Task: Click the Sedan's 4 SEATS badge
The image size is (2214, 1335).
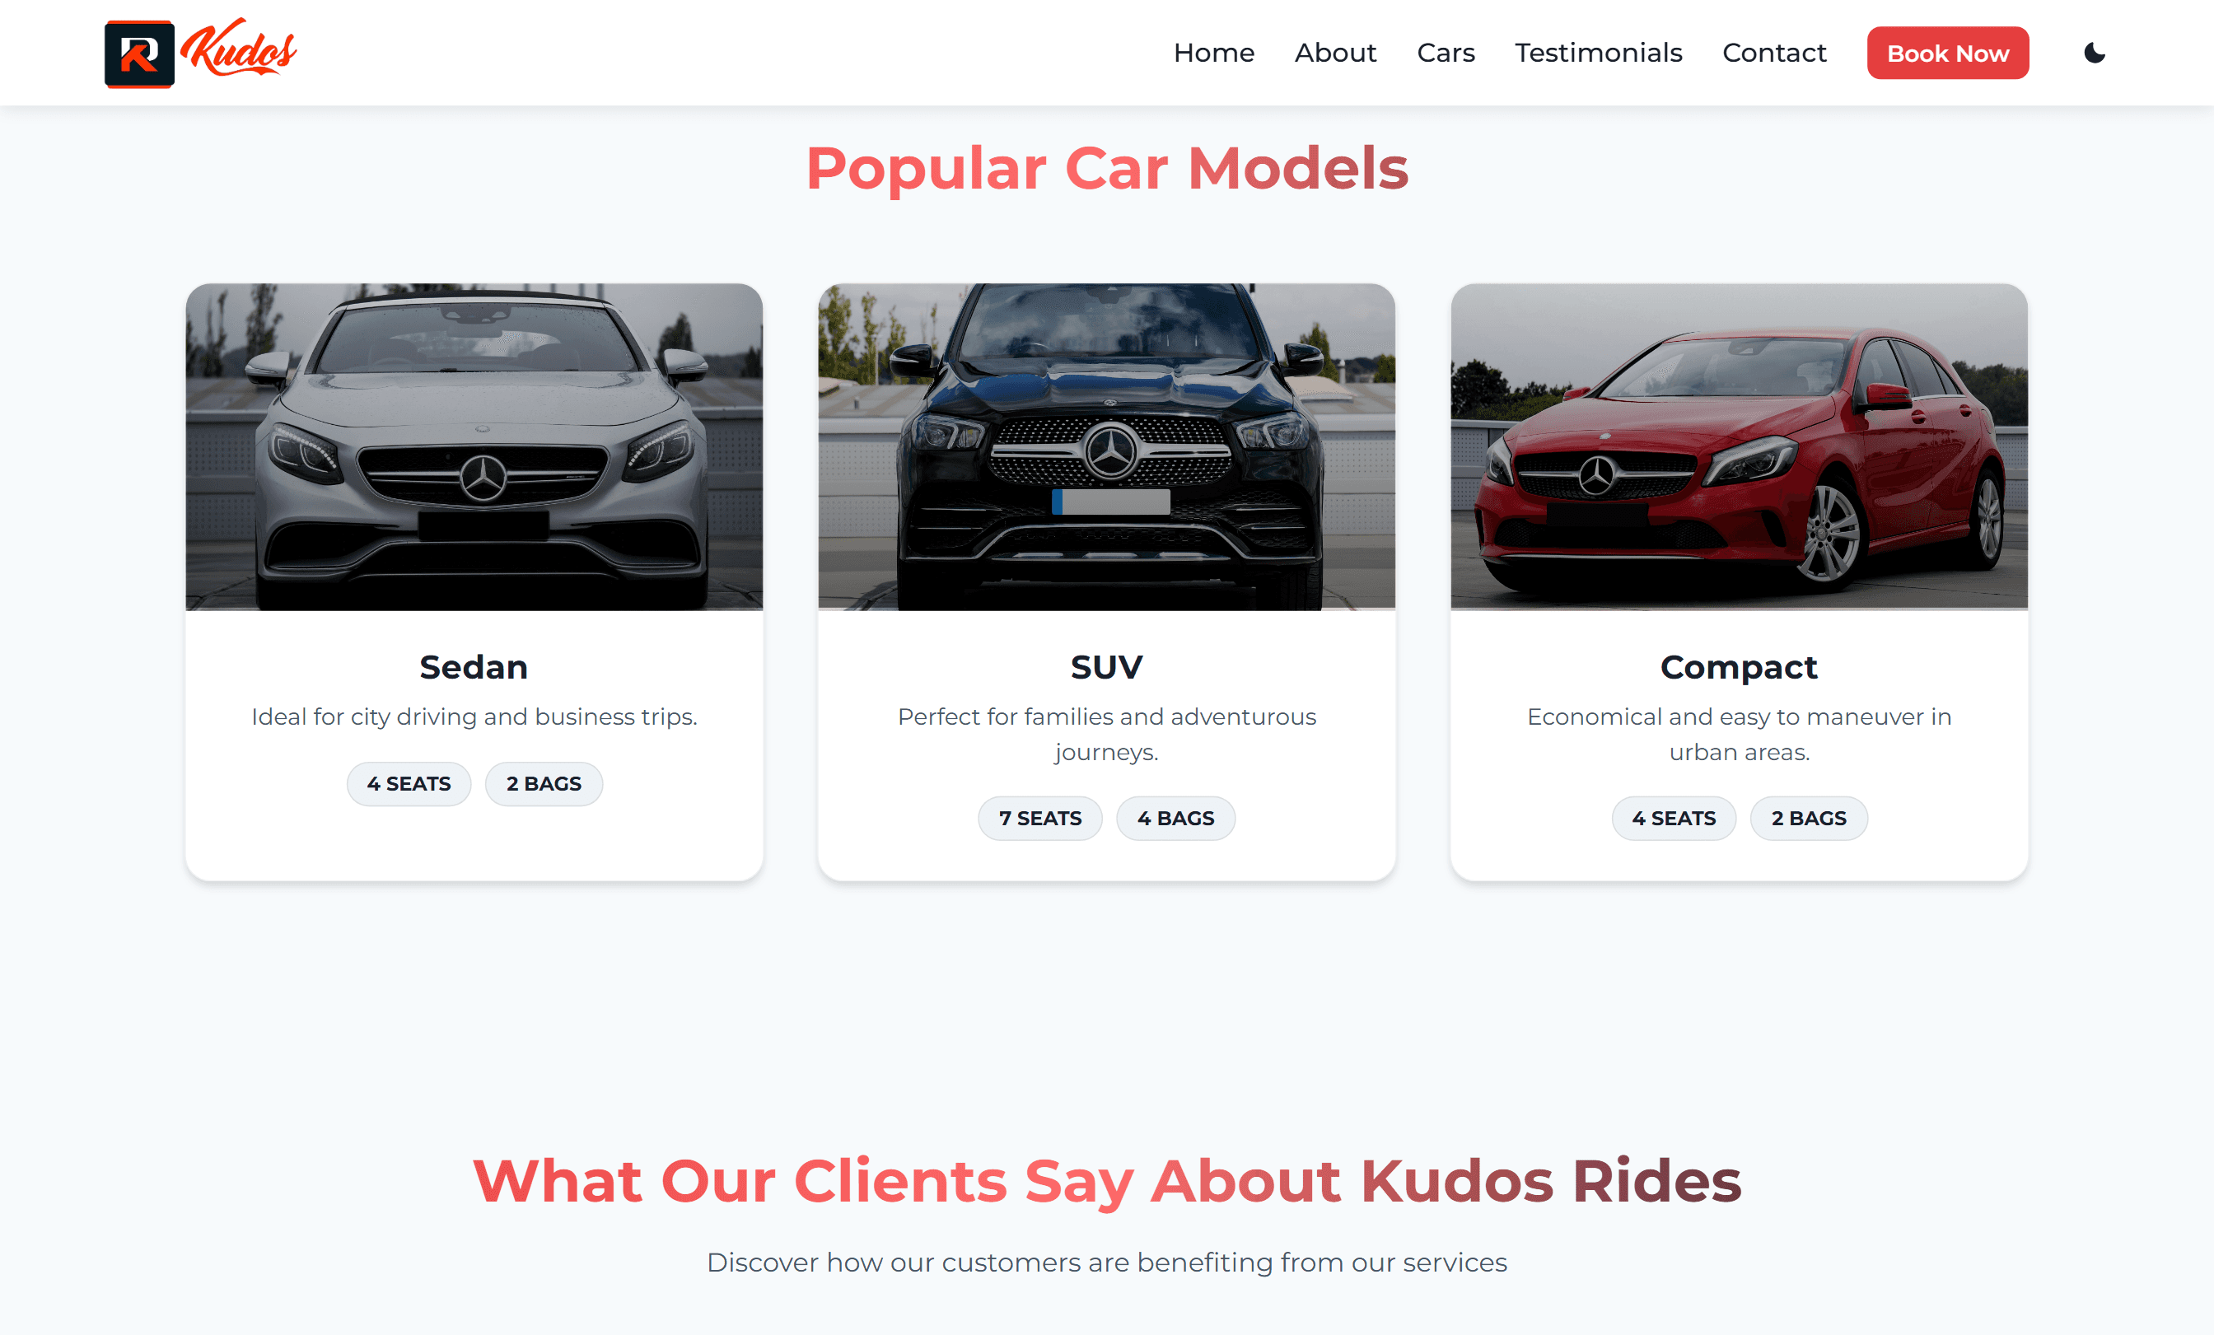Action: pos(409,784)
